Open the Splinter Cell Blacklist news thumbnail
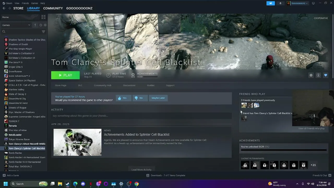Viewport: 334px width, 188px height. 77,142
